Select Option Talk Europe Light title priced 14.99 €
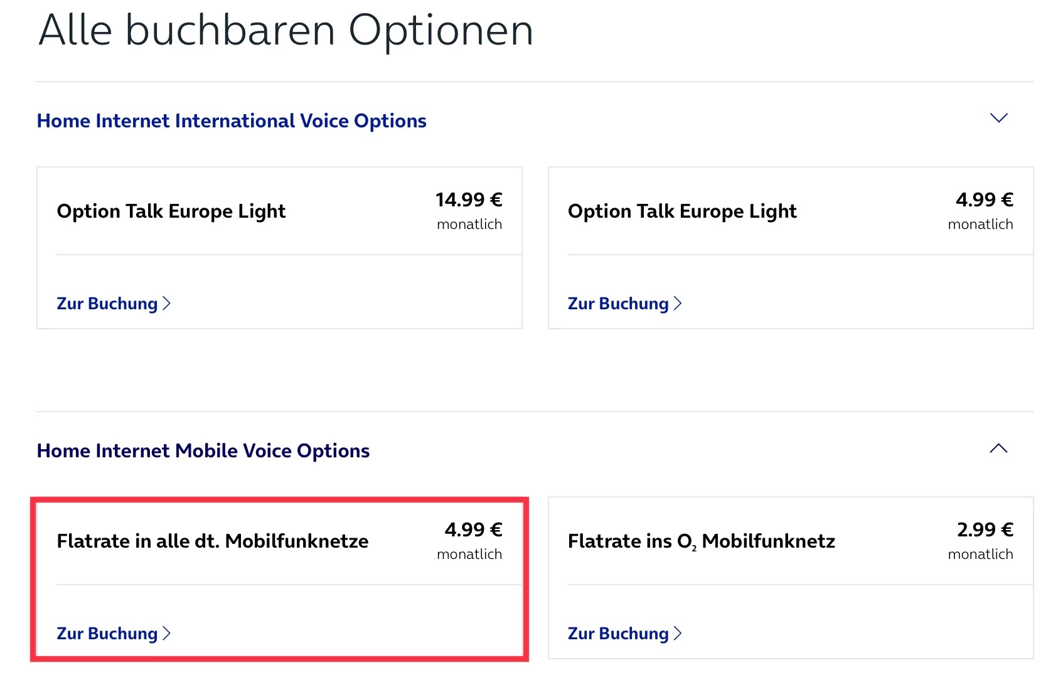The height and width of the screenshot is (675, 1063). (171, 211)
